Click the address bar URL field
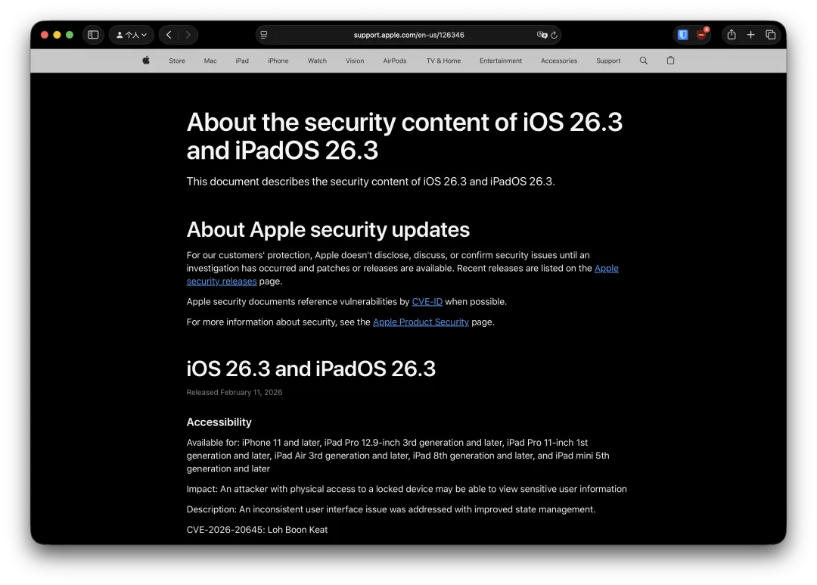This screenshot has width=817, height=585. (x=408, y=35)
